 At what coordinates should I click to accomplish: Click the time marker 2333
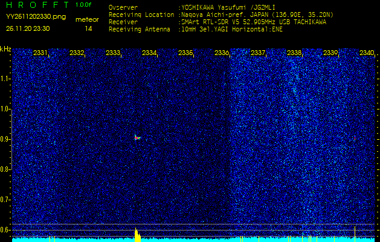113,53
